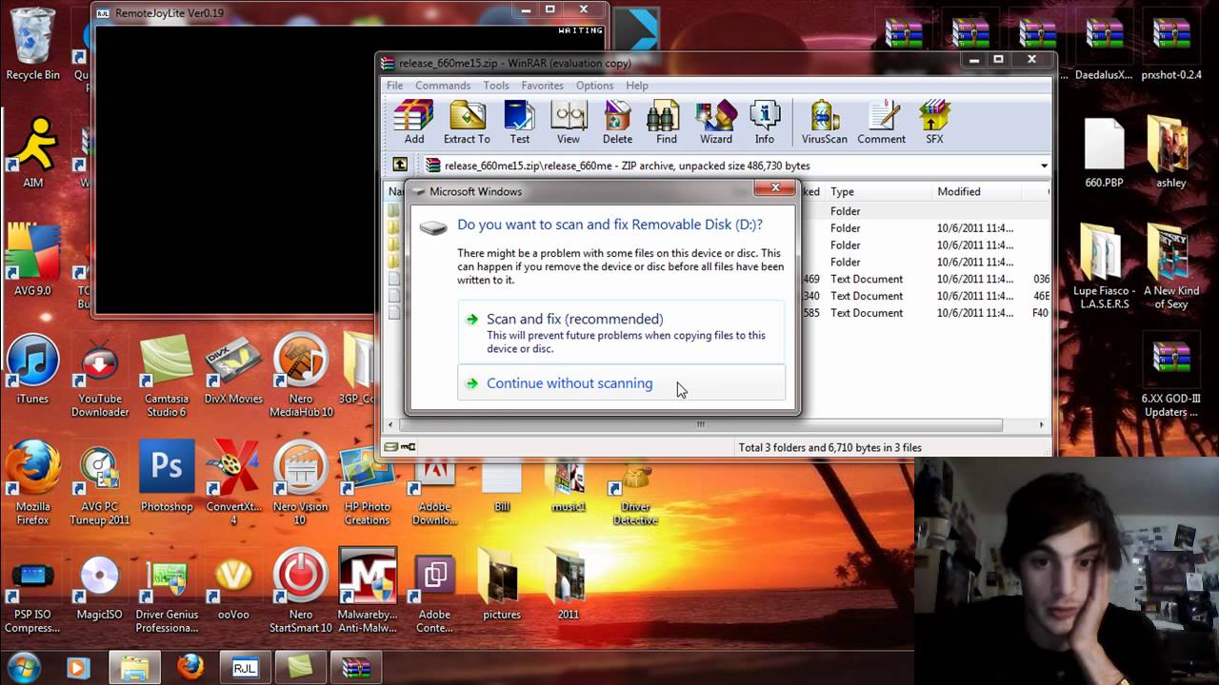Click the Delete toolbar icon in WinRAR
This screenshot has width=1219, height=685.
tap(617, 122)
